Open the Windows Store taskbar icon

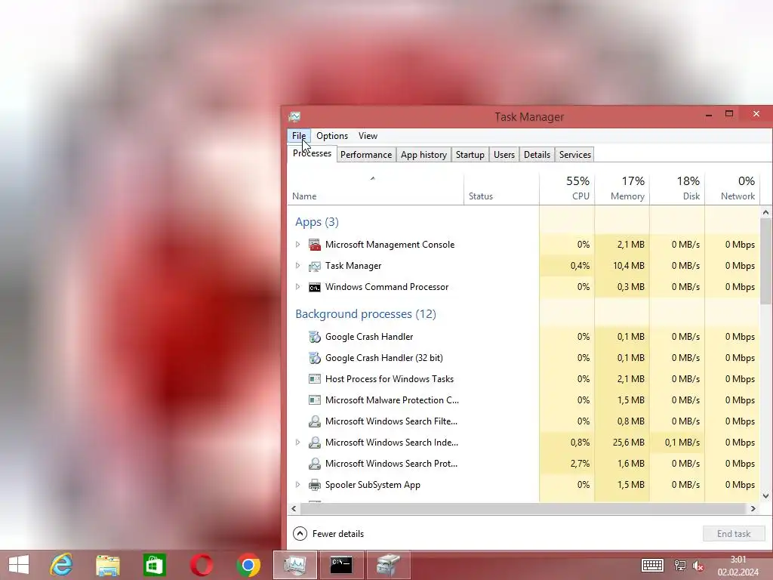pos(154,565)
